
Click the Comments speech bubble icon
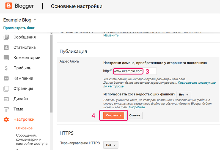(6, 58)
